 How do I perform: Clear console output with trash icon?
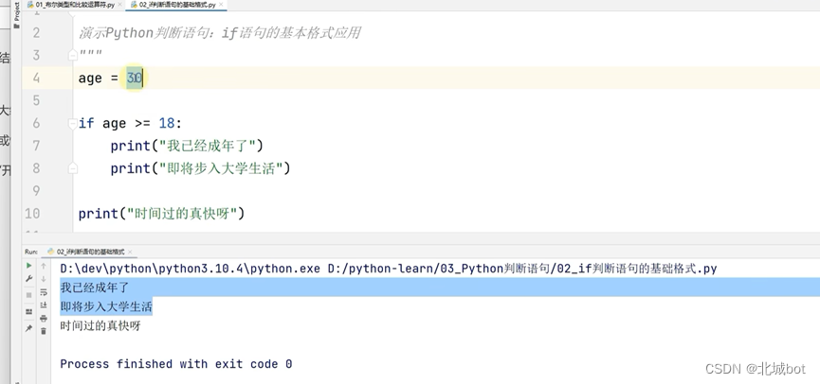44,331
